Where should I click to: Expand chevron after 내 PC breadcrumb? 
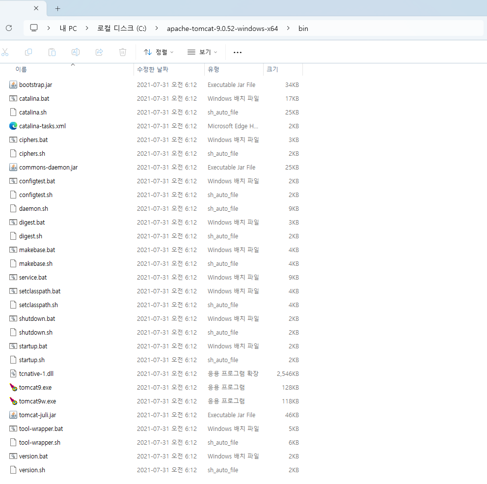(87, 28)
